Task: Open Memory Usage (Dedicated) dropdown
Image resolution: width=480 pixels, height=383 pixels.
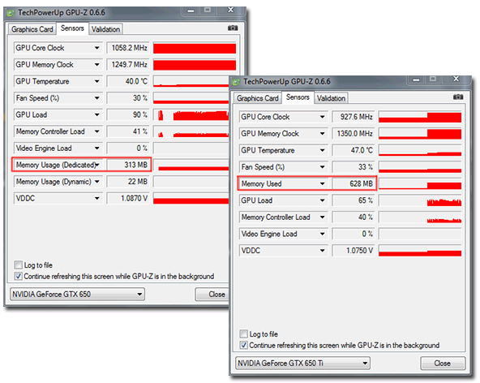Action: tap(97, 165)
